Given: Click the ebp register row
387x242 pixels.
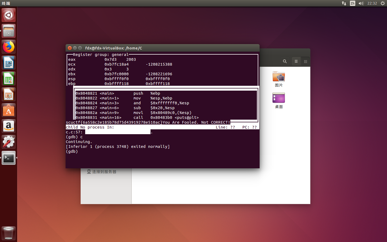Looking at the screenshot, I should coord(119,84).
